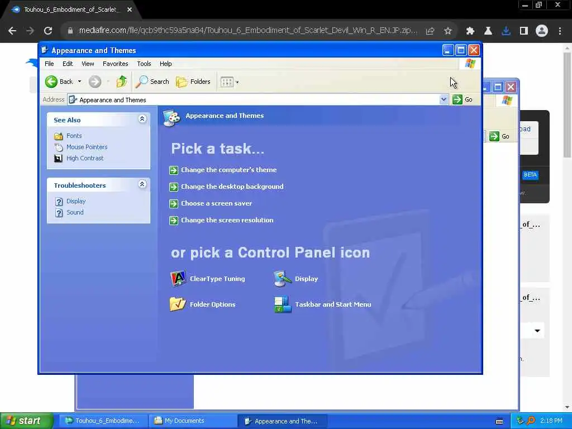Open Chrome extensions puzzle icon

(x=470, y=31)
